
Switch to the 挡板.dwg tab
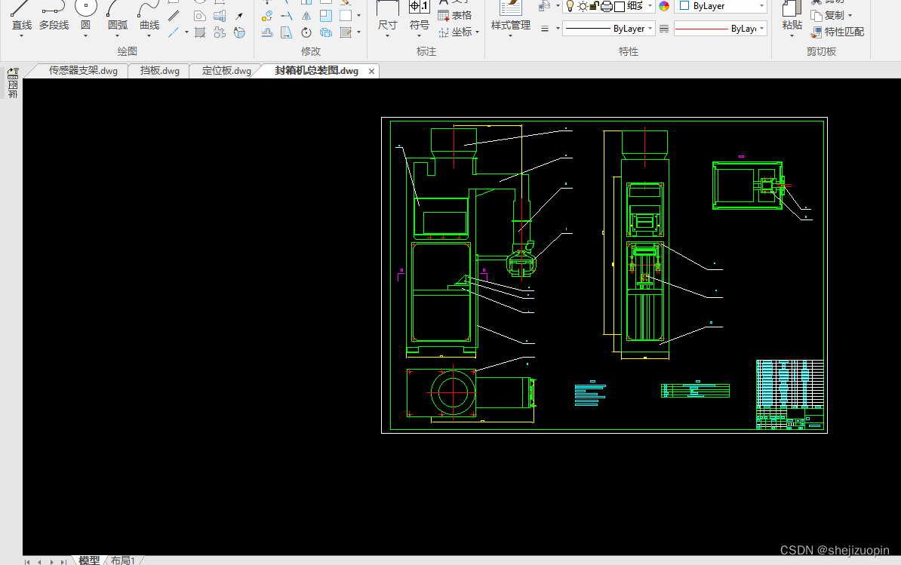coord(160,71)
